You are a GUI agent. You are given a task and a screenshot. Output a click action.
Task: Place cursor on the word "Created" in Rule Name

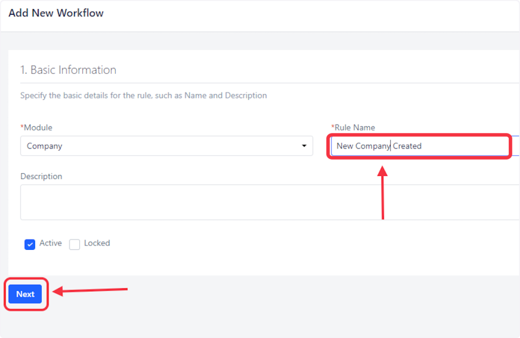coord(408,146)
